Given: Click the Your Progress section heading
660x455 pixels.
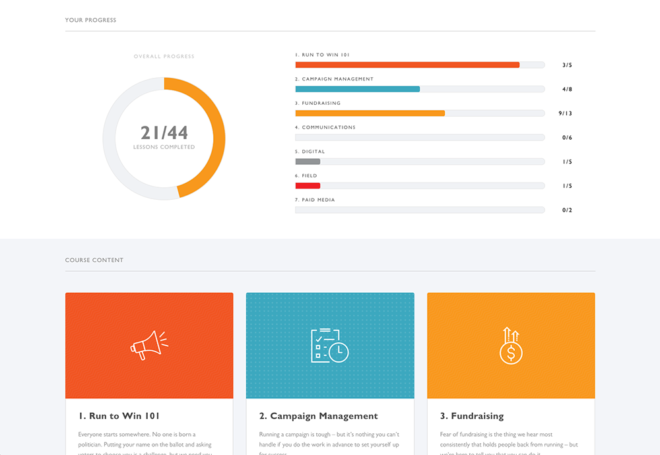Looking at the screenshot, I should [90, 20].
